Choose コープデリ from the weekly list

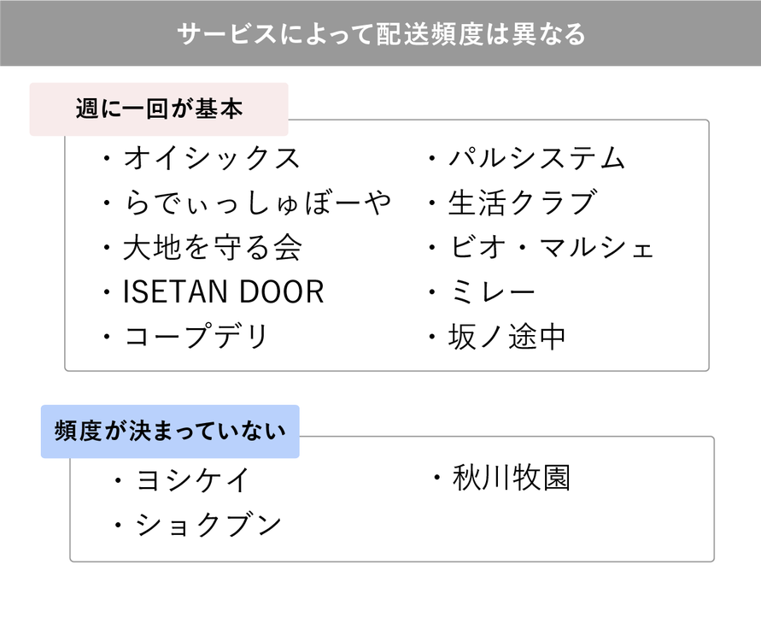coord(196,337)
